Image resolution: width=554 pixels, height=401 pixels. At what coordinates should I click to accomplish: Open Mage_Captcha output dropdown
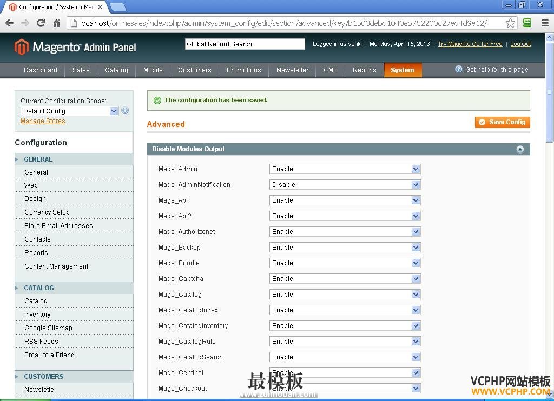pos(345,279)
